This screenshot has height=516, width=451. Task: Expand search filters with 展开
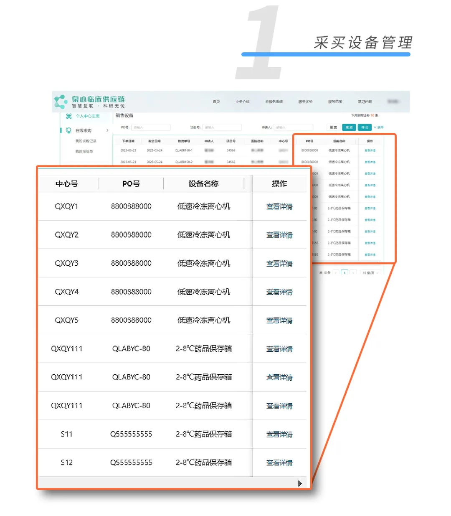[378, 127]
